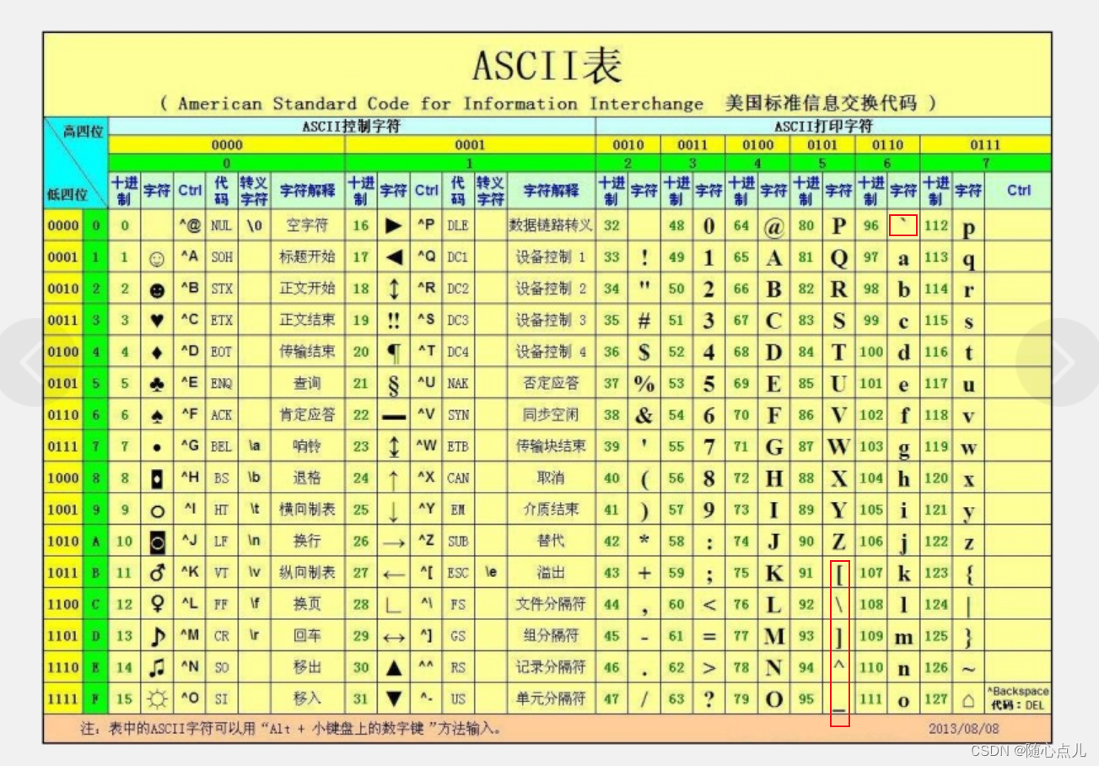Click the heart symbol in row 0011
The width and height of the screenshot is (1099, 766).
pos(157,321)
